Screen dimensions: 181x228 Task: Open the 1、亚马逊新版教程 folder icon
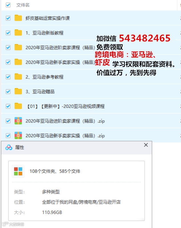[18, 33]
